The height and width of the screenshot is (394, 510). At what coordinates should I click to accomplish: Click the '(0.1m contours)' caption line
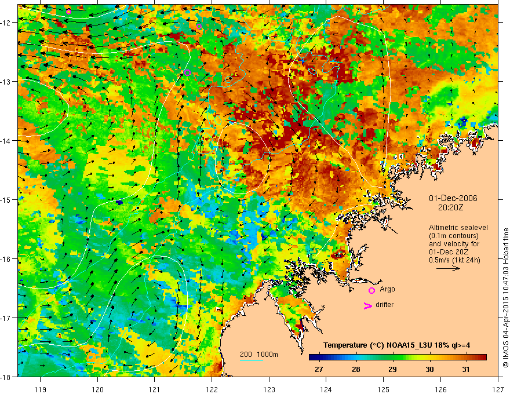click(x=453, y=236)
